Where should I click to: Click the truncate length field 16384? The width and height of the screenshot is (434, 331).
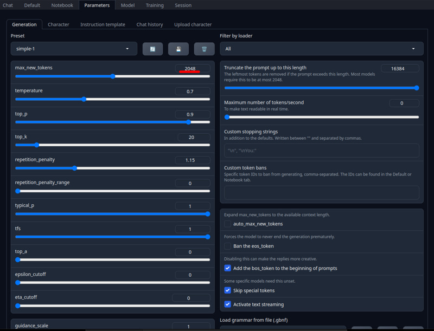tap(400, 68)
